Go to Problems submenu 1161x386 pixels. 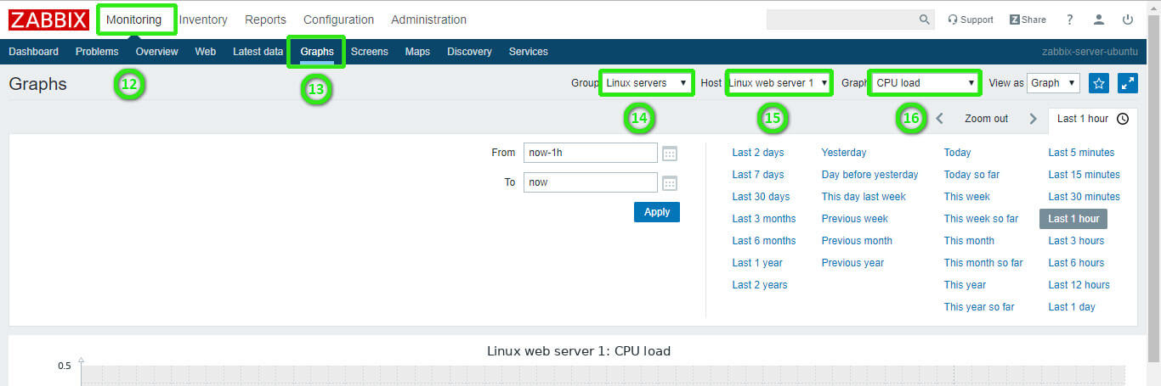tap(97, 52)
